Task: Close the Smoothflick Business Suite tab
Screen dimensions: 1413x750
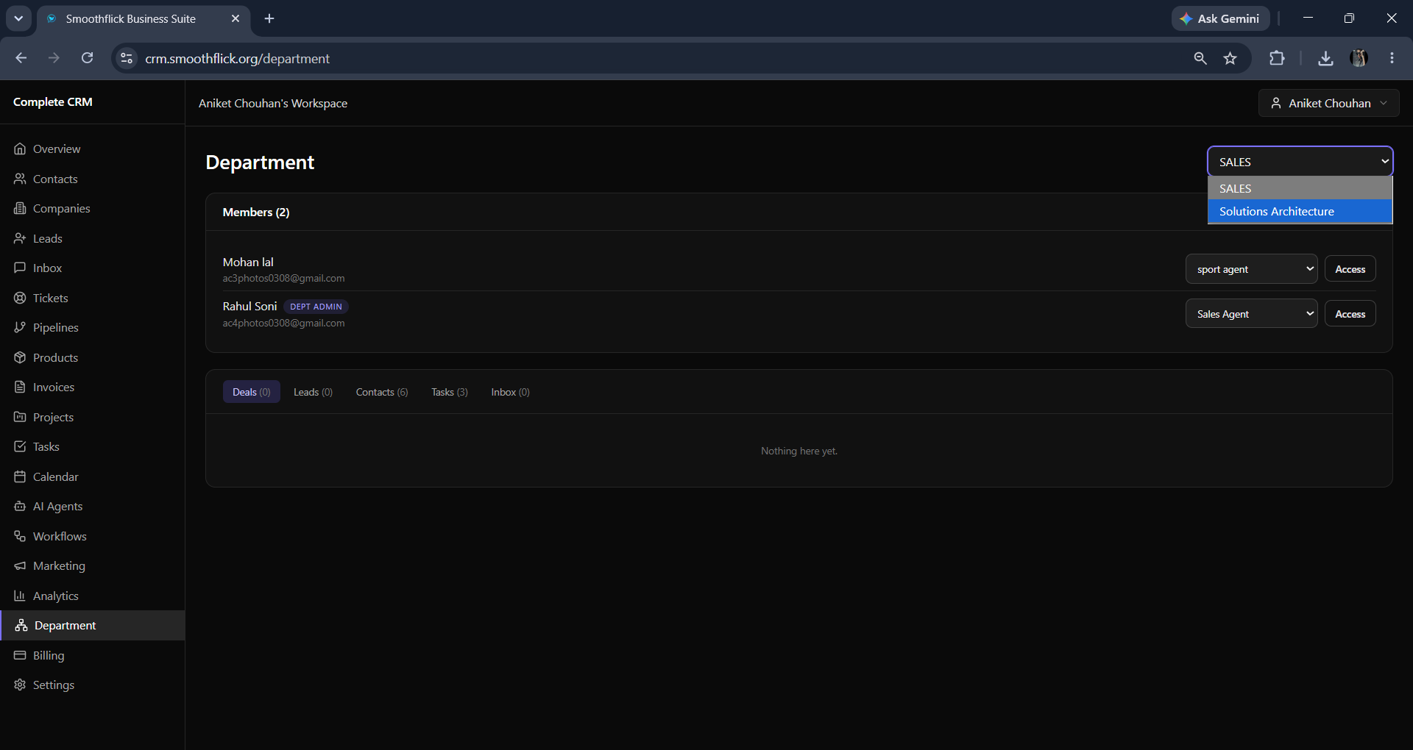Action: (235, 18)
